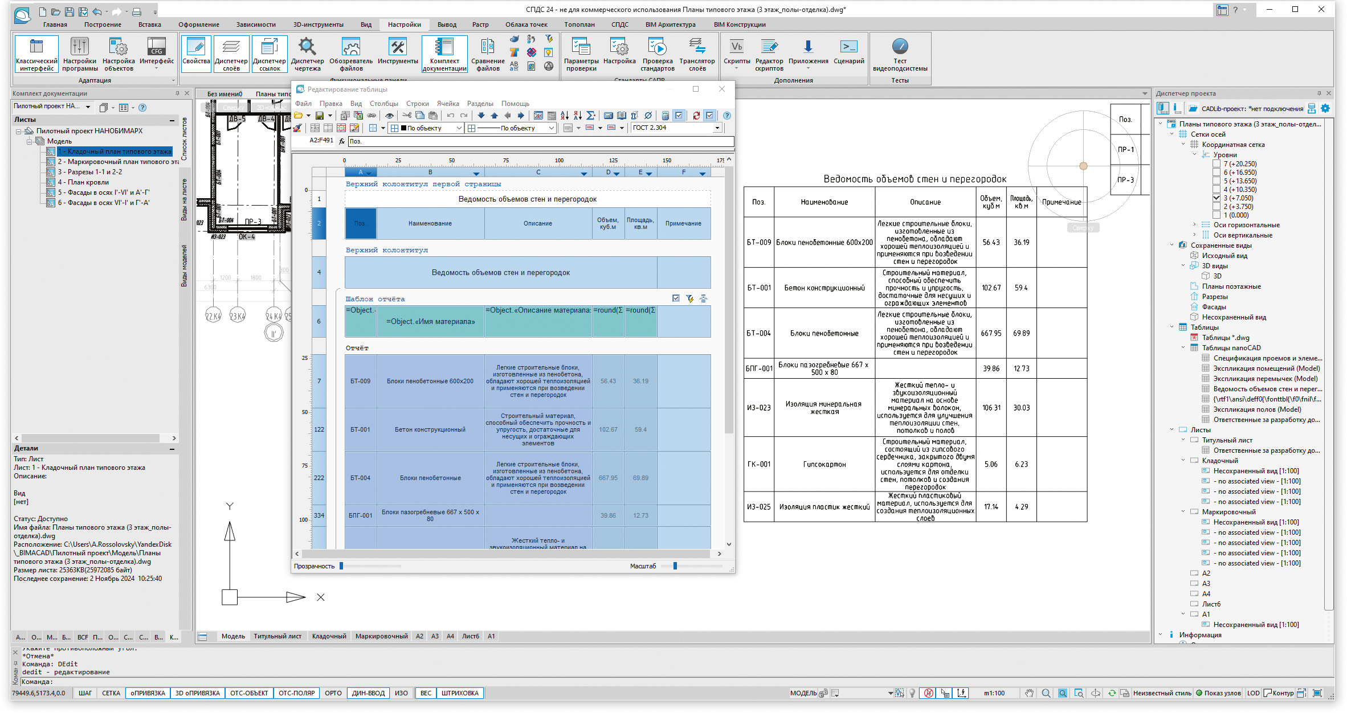
Task: Click the help question icon in table editor
Action: pos(727,116)
